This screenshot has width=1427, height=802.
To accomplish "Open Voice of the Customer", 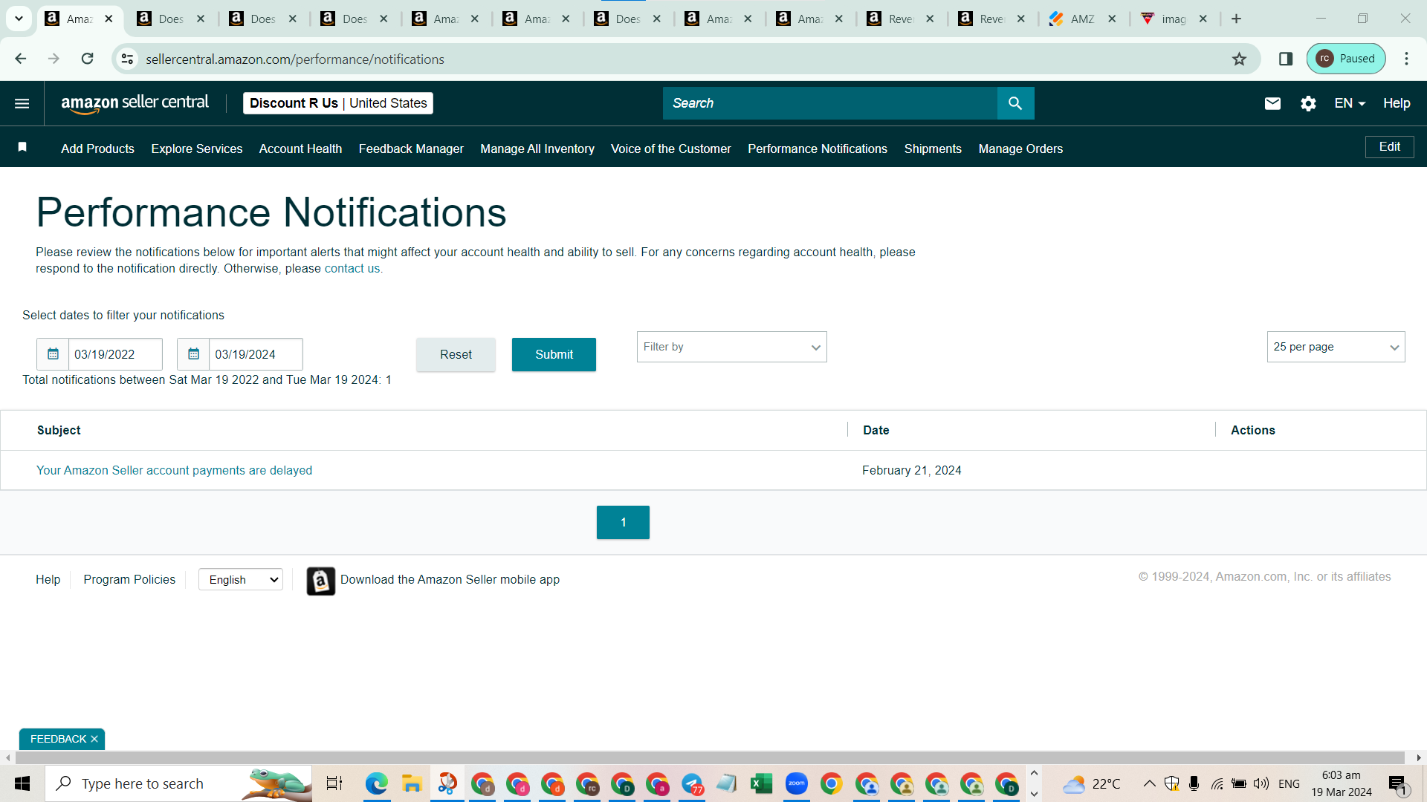I will click(671, 149).
